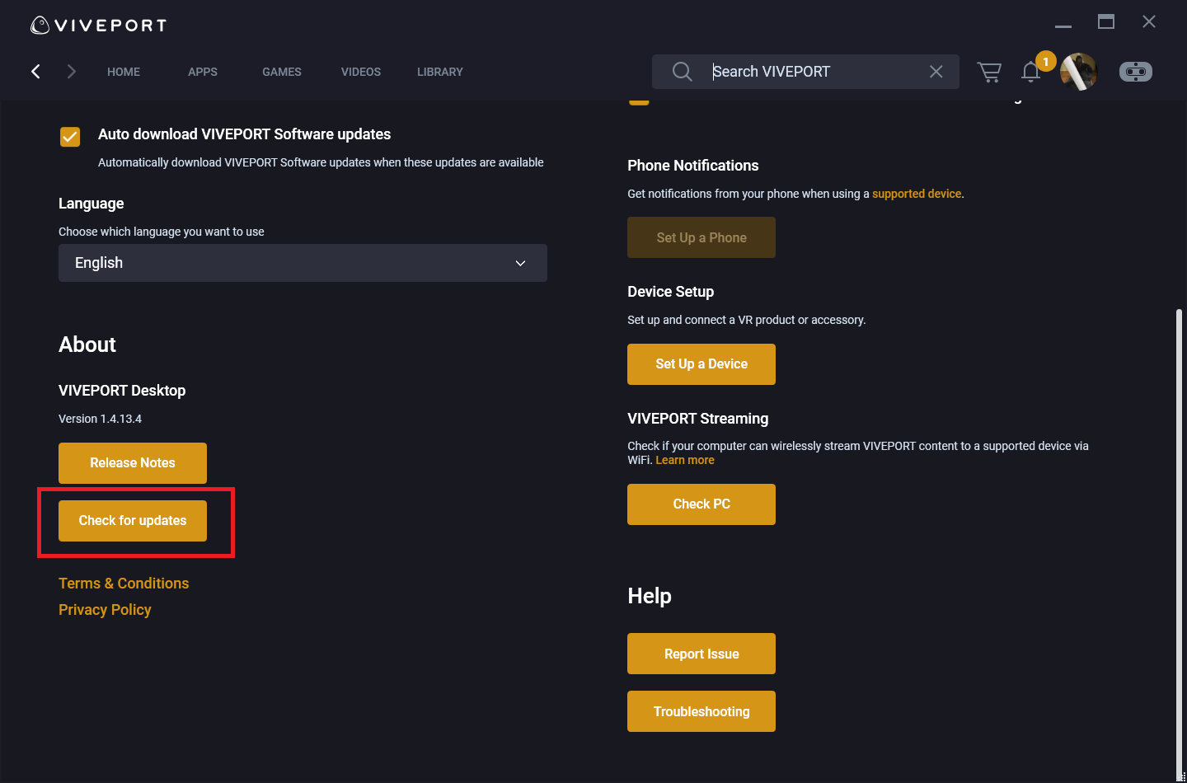Expand the English language dropdown
This screenshot has height=783, width=1187.
(303, 263)
